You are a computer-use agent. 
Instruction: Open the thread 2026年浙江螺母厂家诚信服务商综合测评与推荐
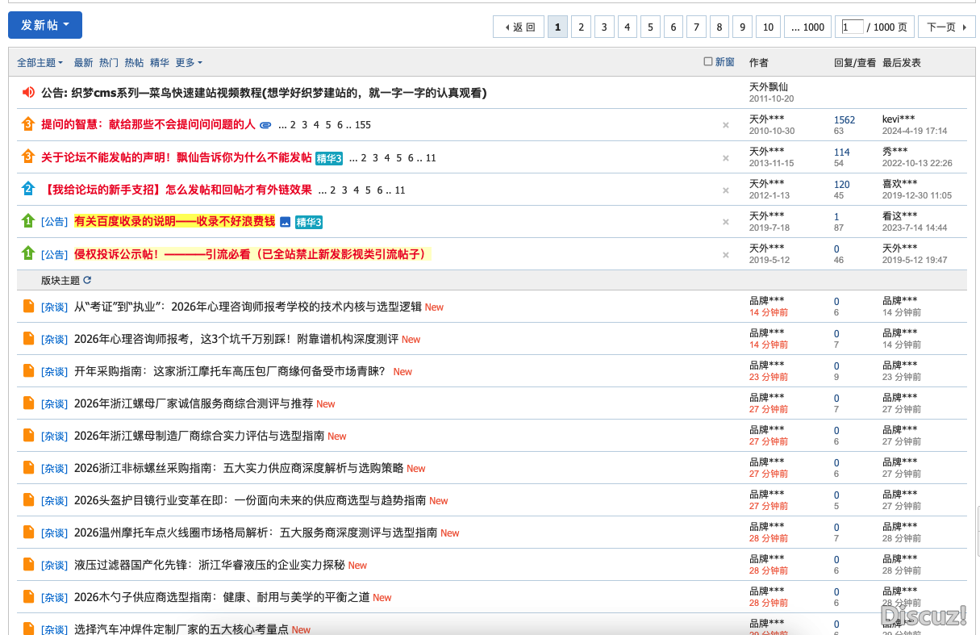193,403
